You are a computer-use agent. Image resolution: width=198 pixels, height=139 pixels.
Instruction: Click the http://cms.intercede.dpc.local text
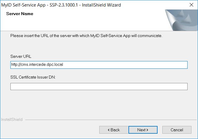(37, 65)
